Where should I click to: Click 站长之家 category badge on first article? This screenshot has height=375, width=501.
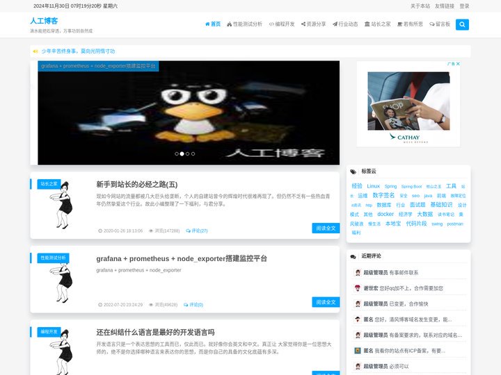49,184
